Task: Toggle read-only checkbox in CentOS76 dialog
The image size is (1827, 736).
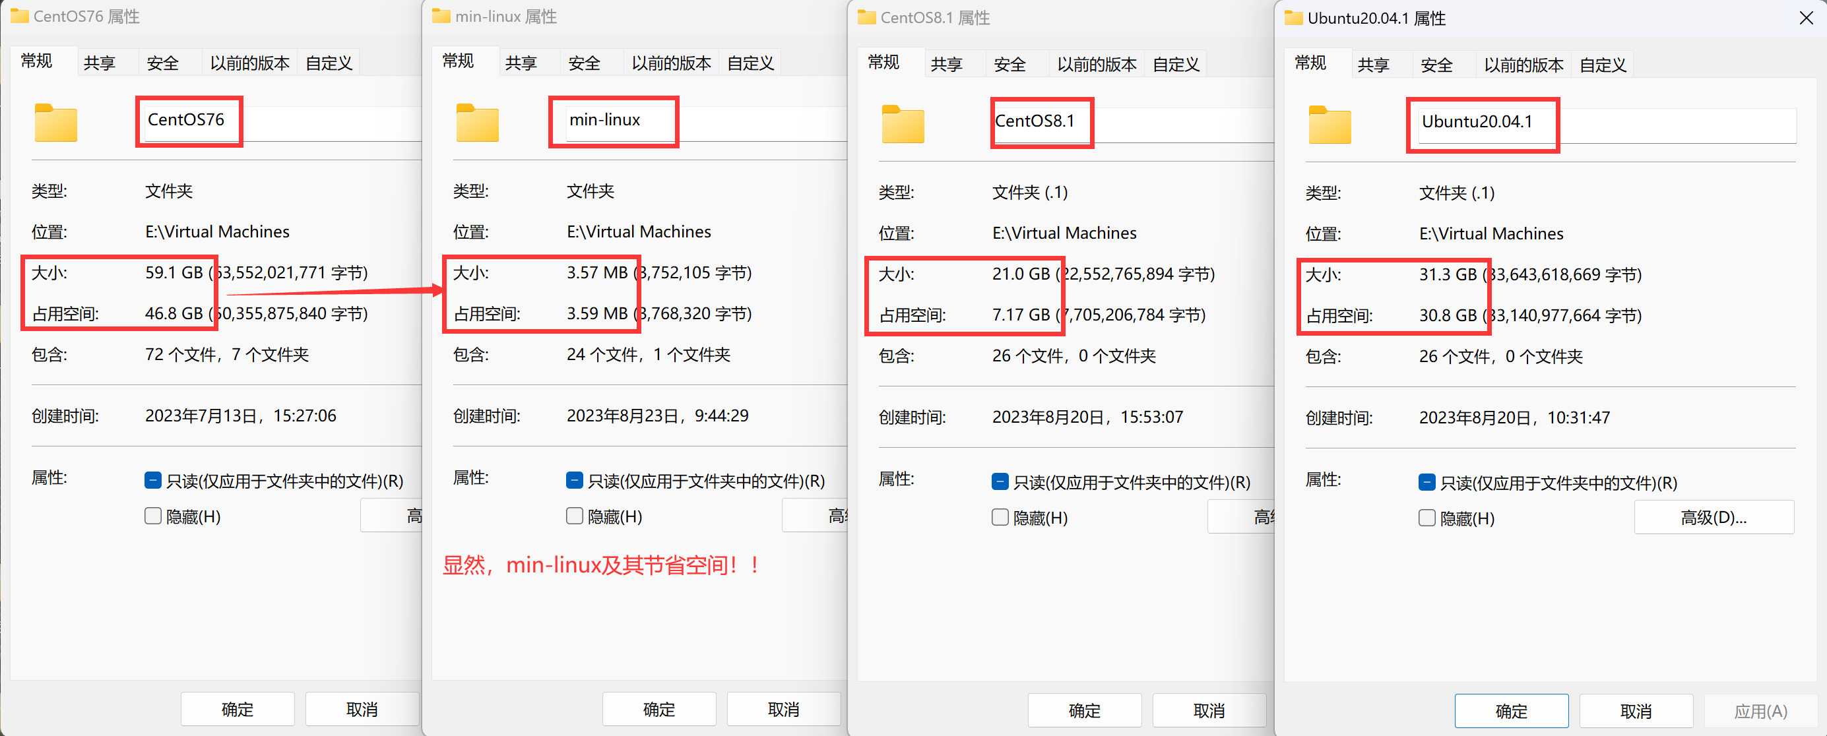Action: coord(152,481)
